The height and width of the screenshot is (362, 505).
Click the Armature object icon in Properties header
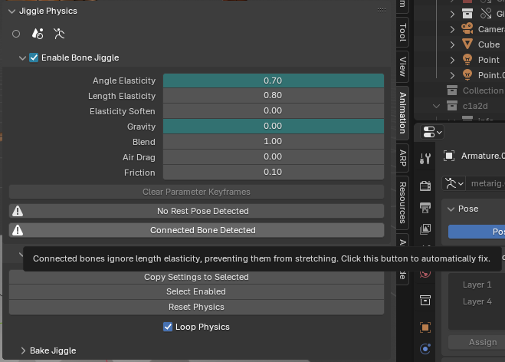pos(449,156)
